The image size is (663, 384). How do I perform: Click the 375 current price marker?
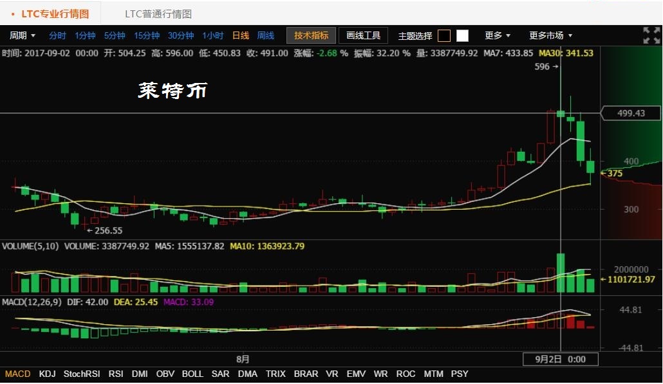pyautogui.click(x=612, y=173)
